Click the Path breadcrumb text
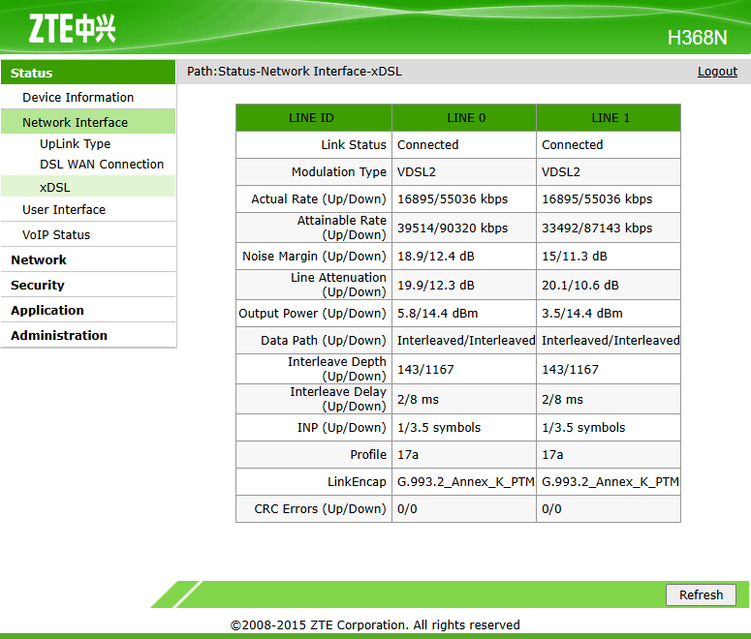Image resolution: width=751 pixels, height=639 pixels. pos(294,72)
